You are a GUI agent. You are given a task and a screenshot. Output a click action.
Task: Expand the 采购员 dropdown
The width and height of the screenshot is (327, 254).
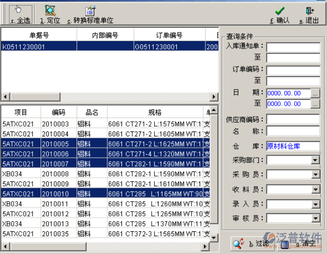(315, 175)
